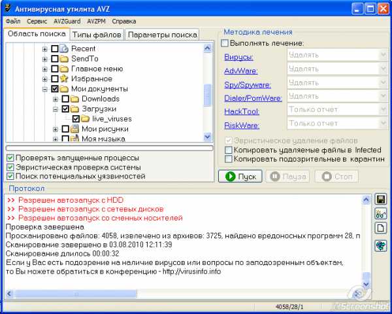This screenshot has width=392, height=314.
Task: Check the SendTo folder checkbox
Action: pos(55,59)
